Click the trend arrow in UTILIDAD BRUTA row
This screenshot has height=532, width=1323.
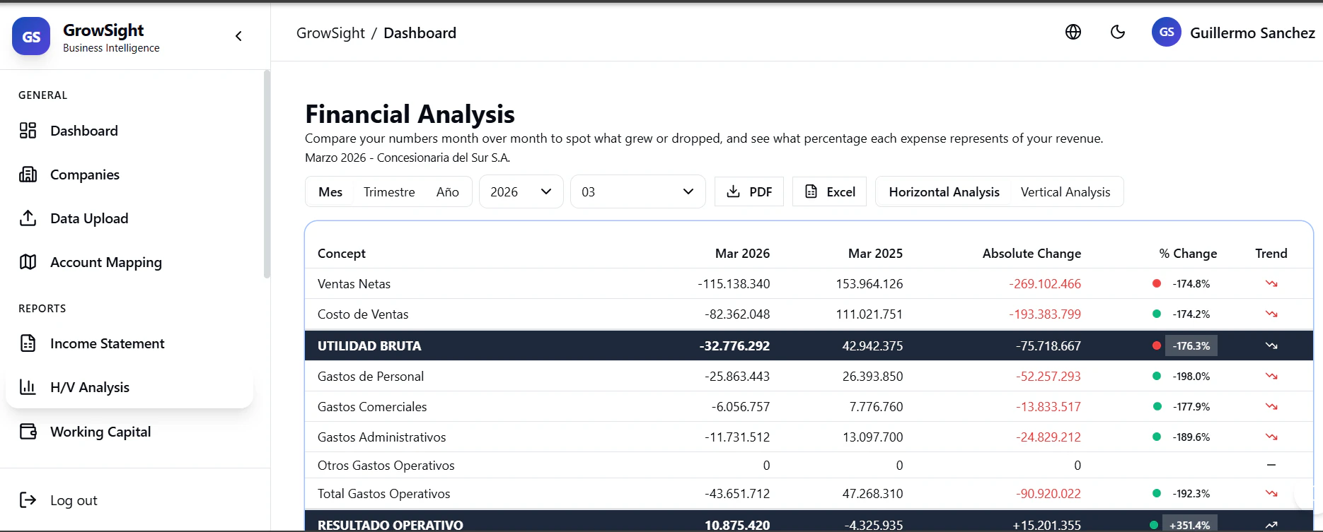1271,345
